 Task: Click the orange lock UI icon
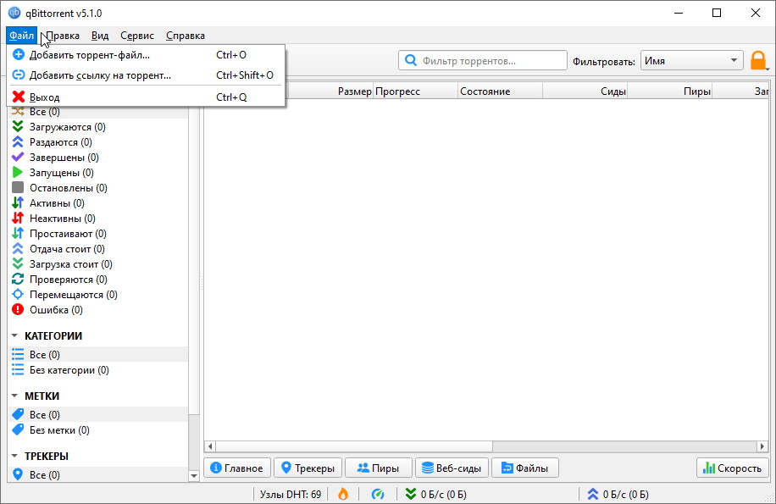point(758,60)
